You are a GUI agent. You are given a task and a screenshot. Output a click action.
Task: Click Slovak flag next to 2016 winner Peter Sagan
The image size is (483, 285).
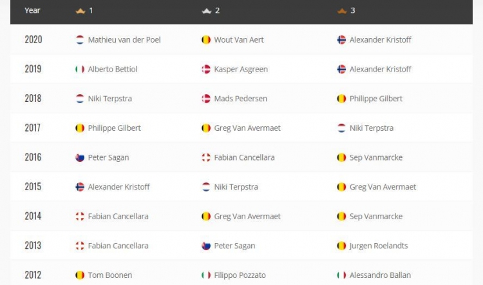click(x=80, y=157)
